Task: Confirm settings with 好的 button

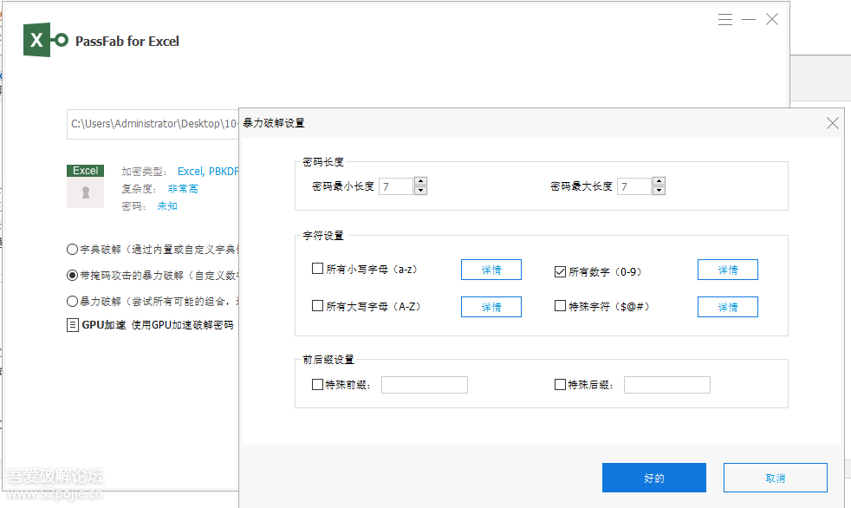Action: [654, 478]
